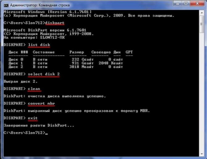Click the '3818 Мбайт' size value
The height and width of the screenshot is (159, 207).
pos(81,67)
